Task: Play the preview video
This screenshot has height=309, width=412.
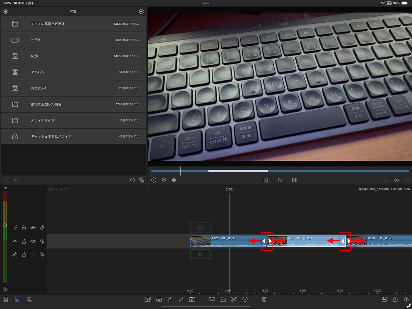Action: [280, 180]
